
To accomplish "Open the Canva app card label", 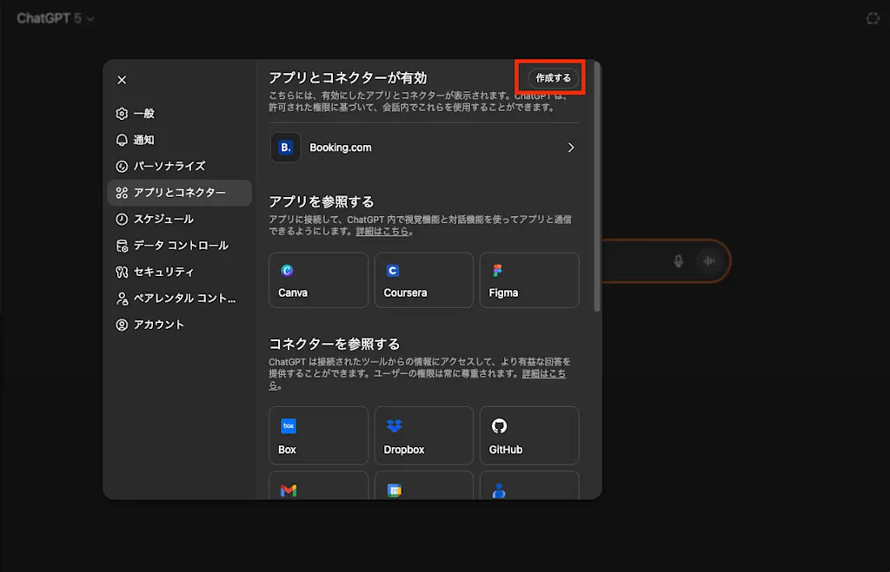I will [x=293, y=293].
